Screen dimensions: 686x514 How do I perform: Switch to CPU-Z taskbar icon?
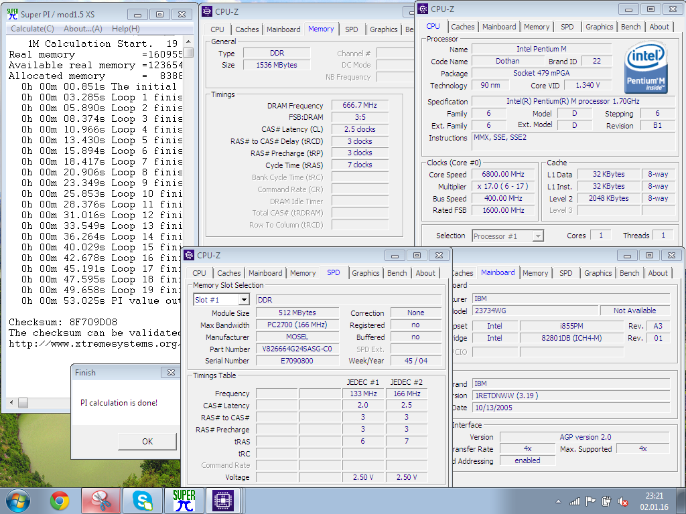click(x=223, y=501)
